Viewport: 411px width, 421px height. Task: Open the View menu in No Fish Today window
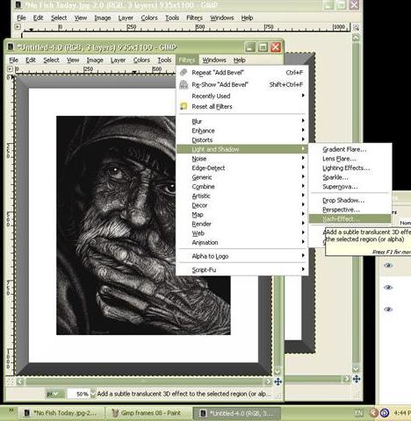click(81, 18)
